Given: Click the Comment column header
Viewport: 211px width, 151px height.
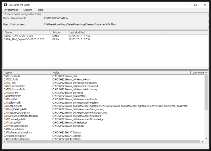Looking at the screenshot, I should click(198, 73).
